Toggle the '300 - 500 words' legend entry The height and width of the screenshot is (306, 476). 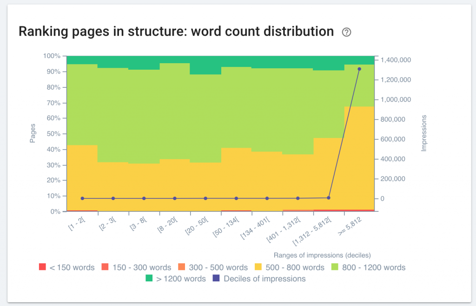click(x=213, y=267)
